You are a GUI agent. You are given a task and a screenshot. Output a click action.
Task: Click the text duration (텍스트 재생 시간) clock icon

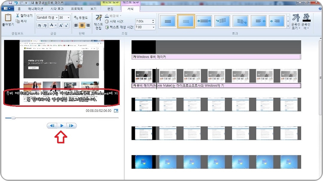(x=107, y=27)
